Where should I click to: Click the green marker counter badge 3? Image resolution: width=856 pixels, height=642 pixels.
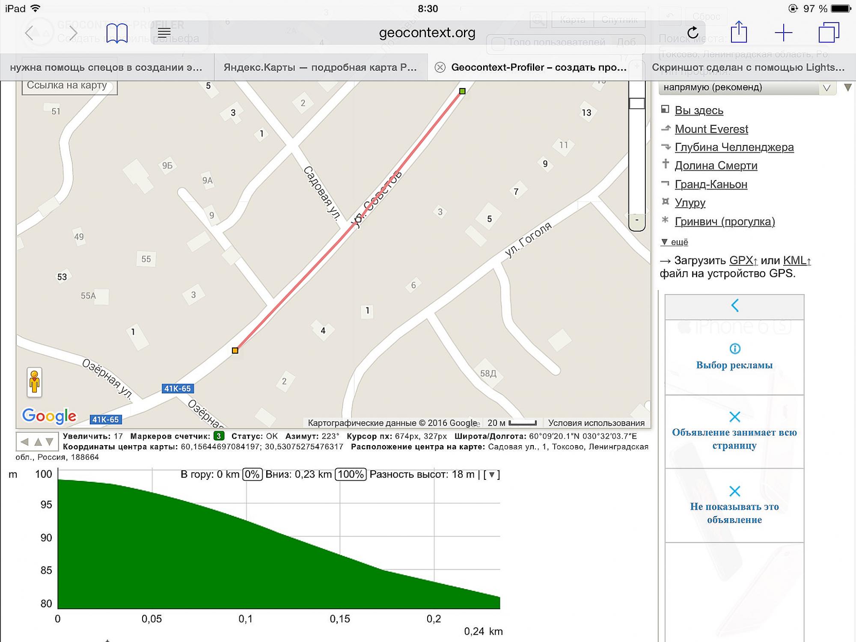pyautogui.click(x=219, y=436)
